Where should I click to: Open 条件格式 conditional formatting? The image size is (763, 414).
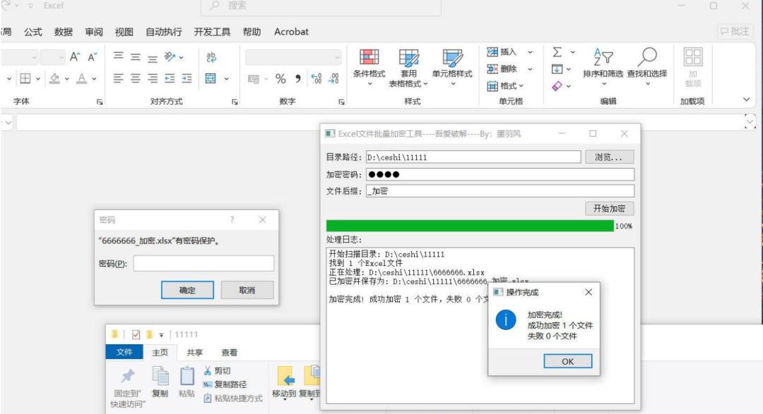point(369,68)
